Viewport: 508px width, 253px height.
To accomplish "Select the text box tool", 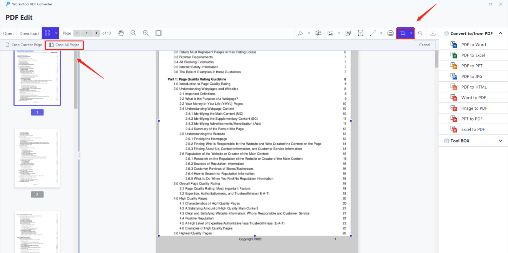I will click(x=360, y=33).
